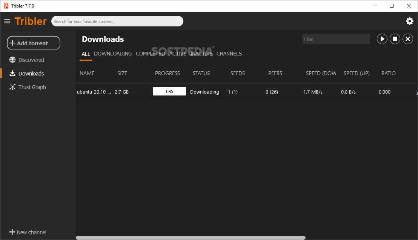The height and width of the screenshot is (240, 418).
Task: Click the Trust Graph network icon
Action: coord(12,87)
